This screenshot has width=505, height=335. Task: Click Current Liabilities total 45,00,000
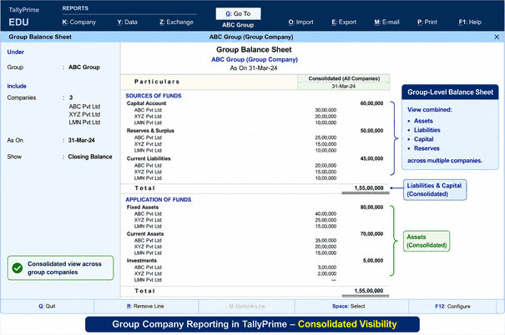pyautogui.click(x=371, y=158)
